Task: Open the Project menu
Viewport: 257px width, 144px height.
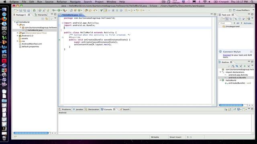Action: (x=99, y=2)
